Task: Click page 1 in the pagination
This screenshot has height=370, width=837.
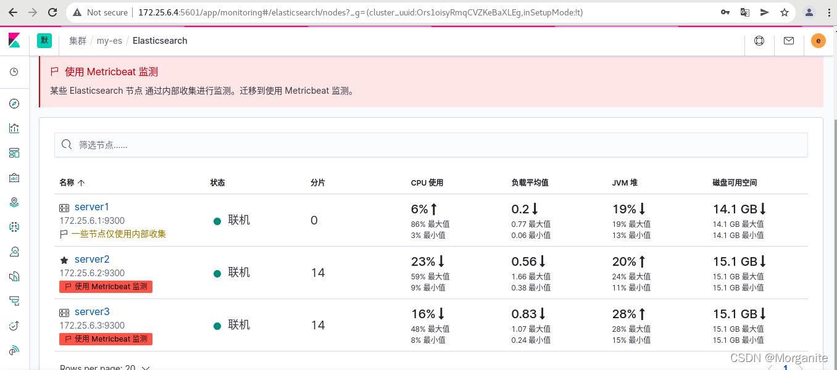Action: (x=786, y=368)
